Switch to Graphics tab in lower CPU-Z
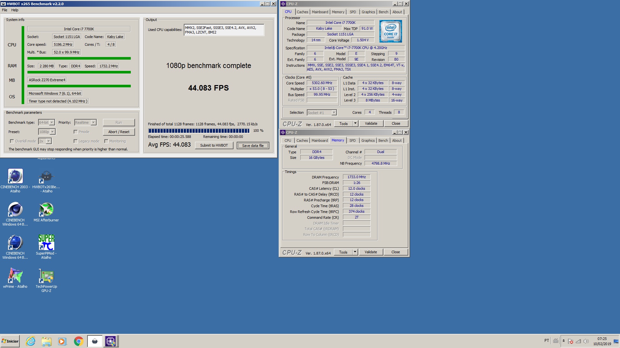620x348 pixels. [x=368, y=140]
